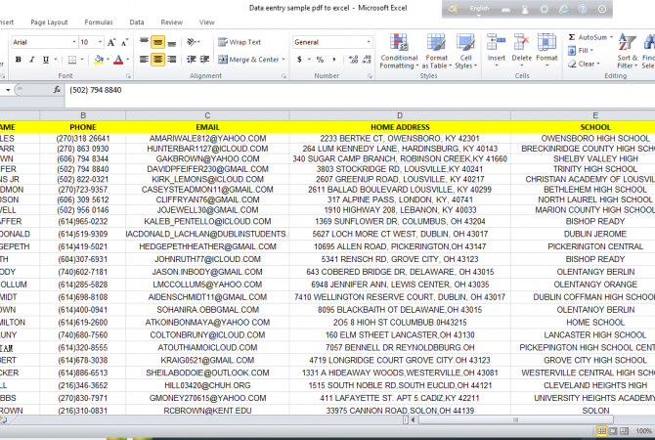The width and height of the screenshot is (655, 440).
Task: Open the View tab
Action: [207, 22]
